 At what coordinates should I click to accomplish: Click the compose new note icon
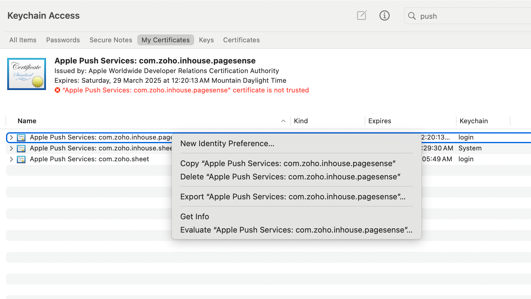[362, 15]
